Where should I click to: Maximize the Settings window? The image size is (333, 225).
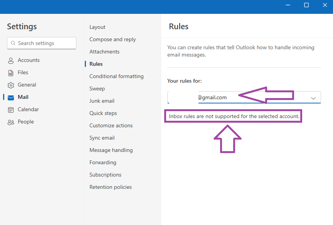click(x=306, y=5)
